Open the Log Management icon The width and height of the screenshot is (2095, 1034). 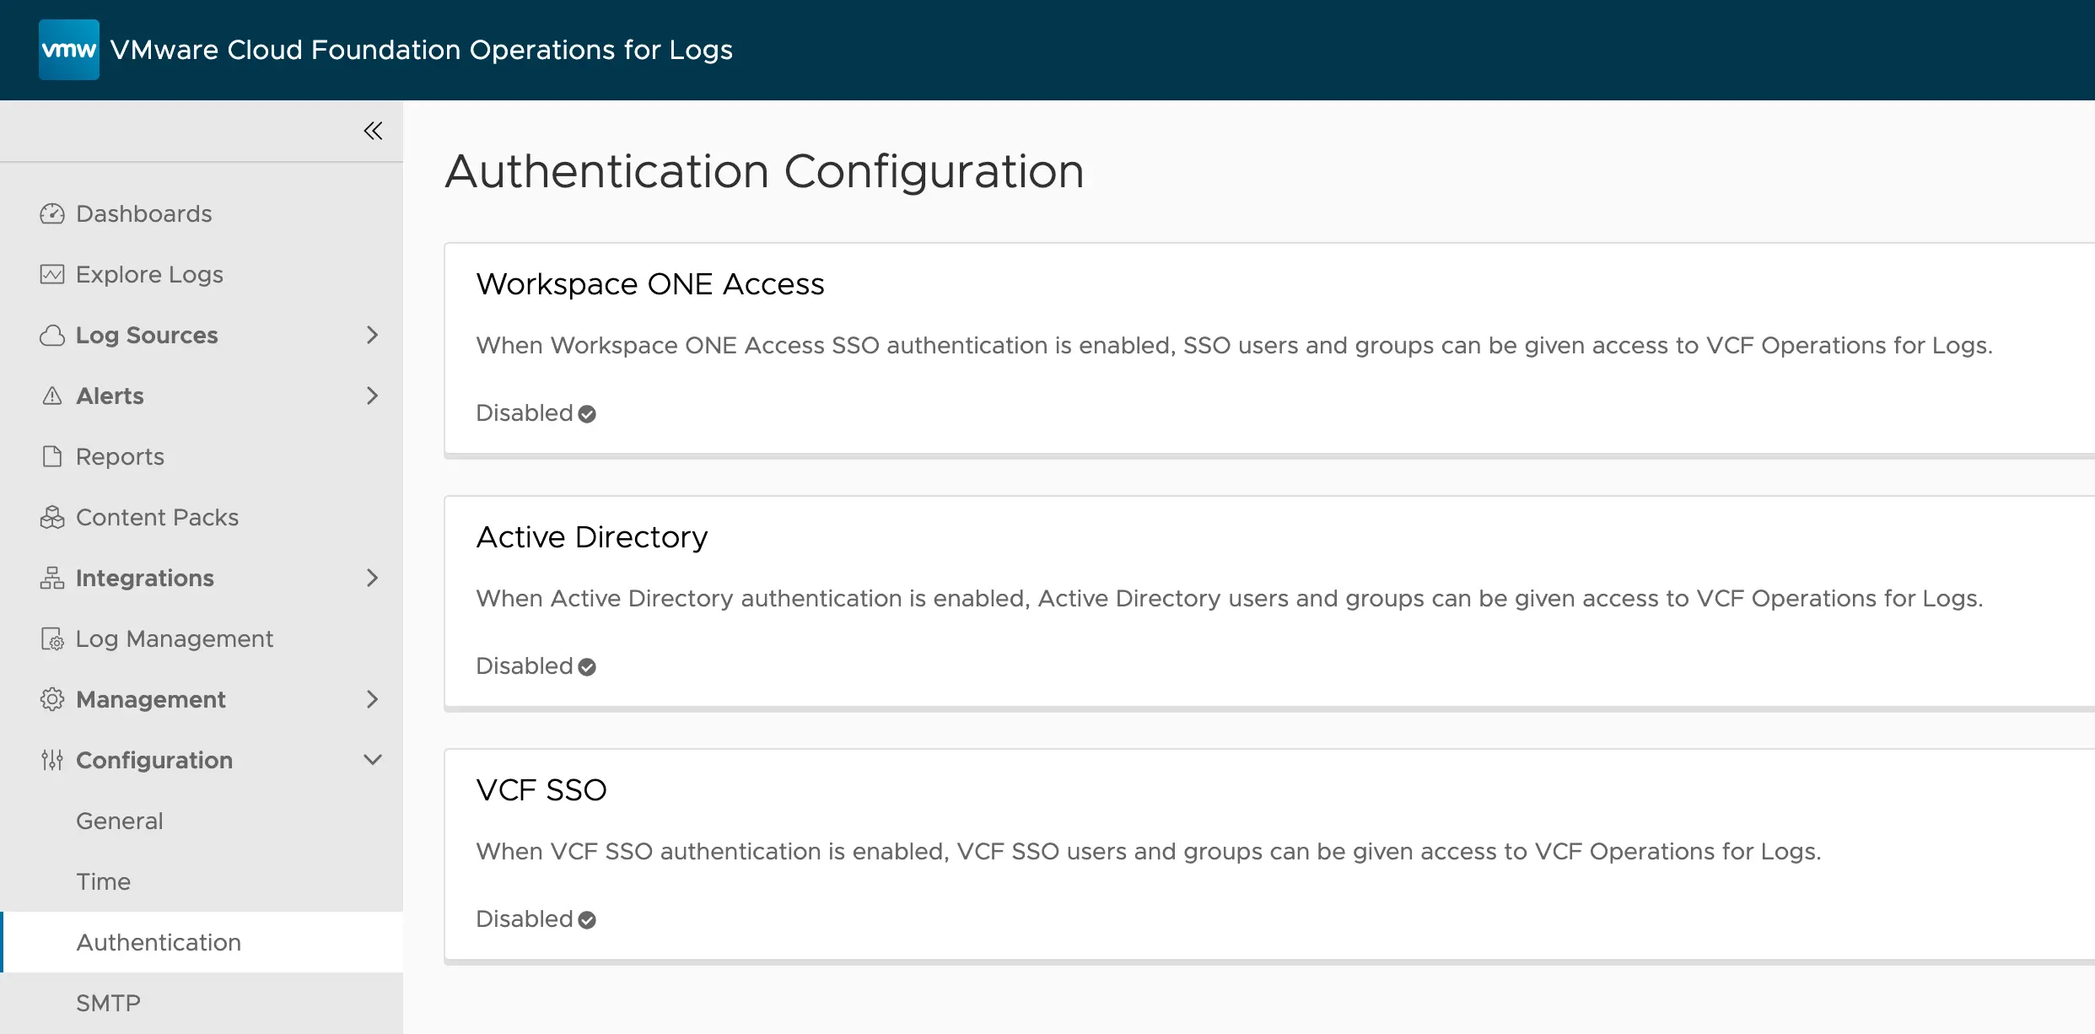(x=52, y=638)
